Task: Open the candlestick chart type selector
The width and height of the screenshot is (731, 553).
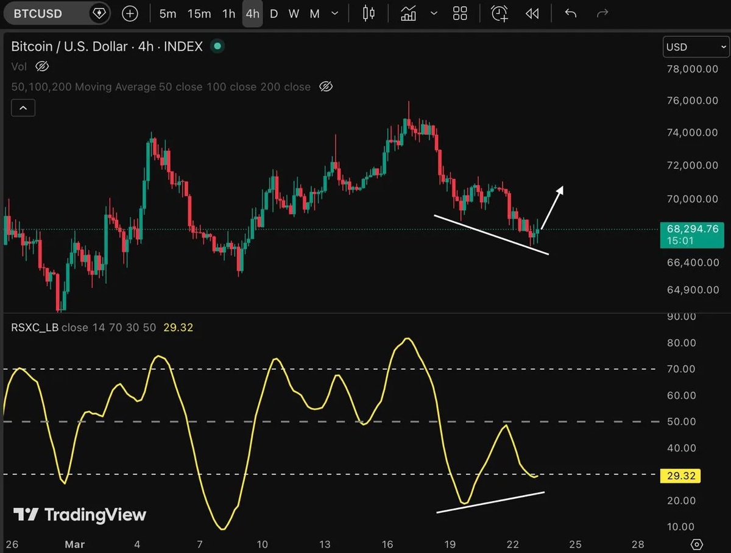Action: (x=369, y=13)
